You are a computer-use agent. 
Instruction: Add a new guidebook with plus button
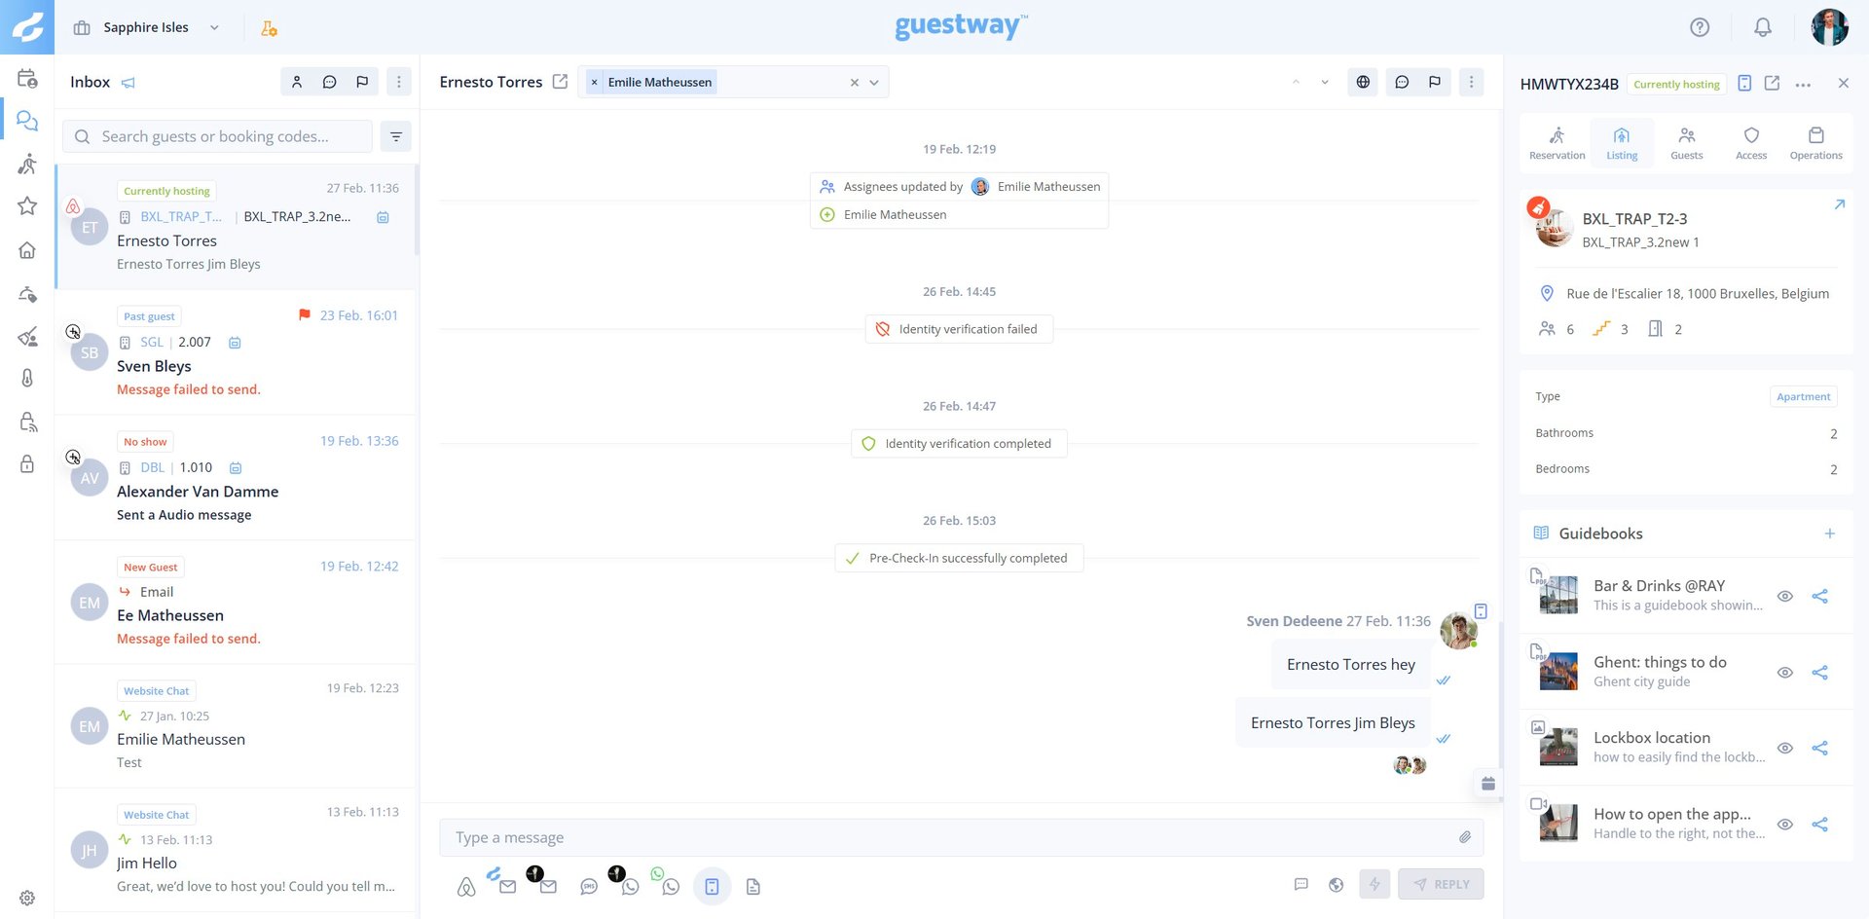coord(1829,533)
